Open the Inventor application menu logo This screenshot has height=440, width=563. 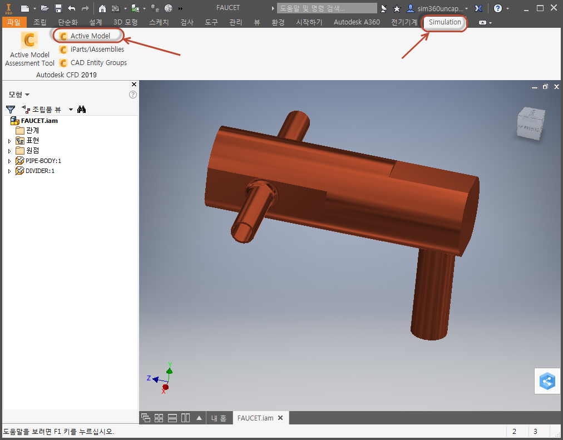tap(8, 8)
